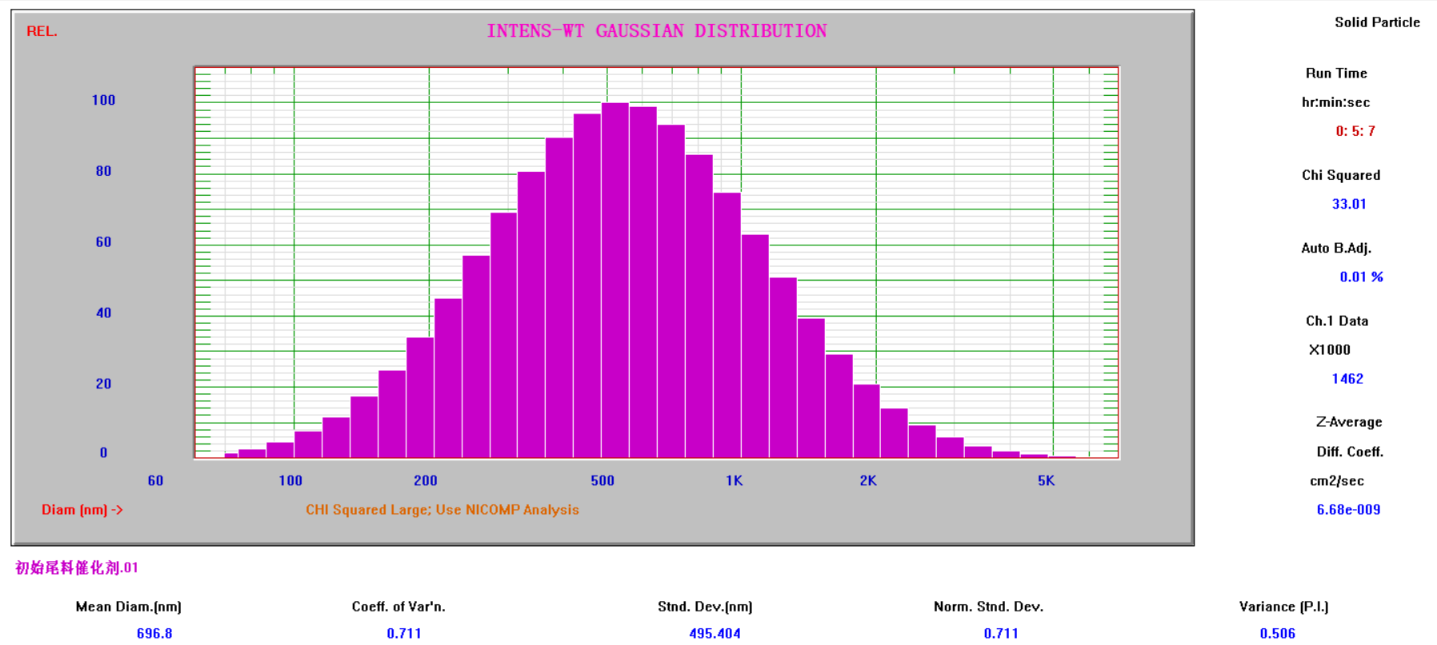Click the Ch.1 Data value 1462
The height and width of the screenshot is (645, 1437).
[1347, 379]
